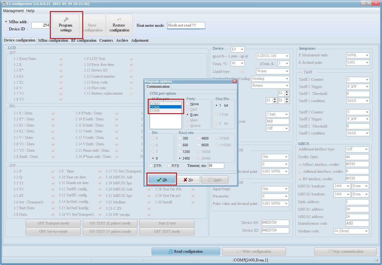This screenshot has height=265, width=382.
Task: Click the Timeout ms input field
Action: click(216, 166)
